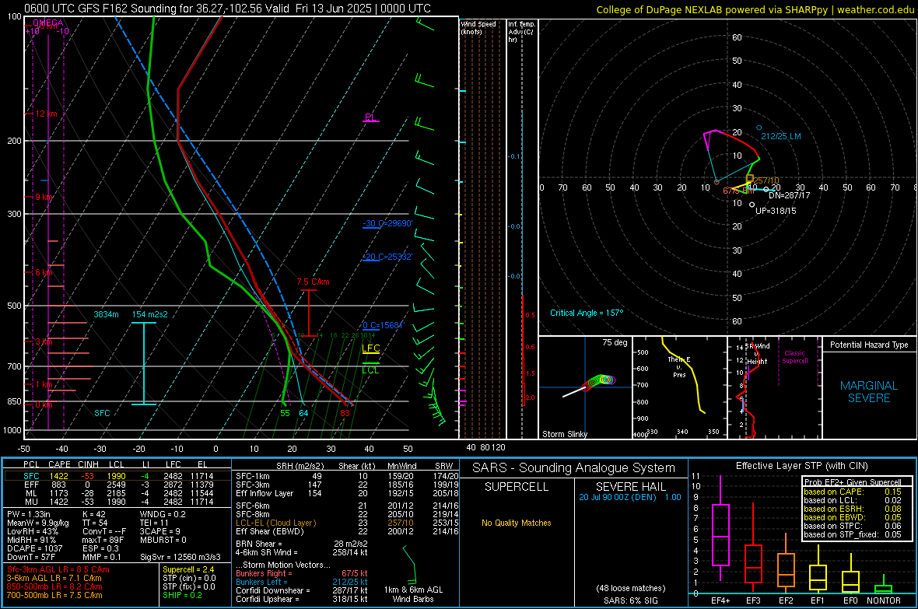Click the No Quality Matches text
Image resolution: width=918 pixels, height=609 pixels.
[517, 523]
